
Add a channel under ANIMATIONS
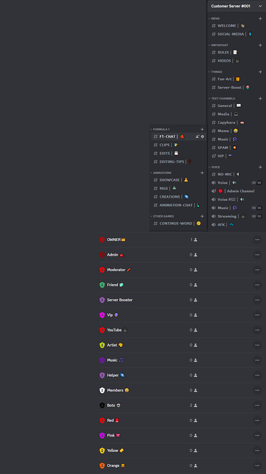(x=202, y=173)
